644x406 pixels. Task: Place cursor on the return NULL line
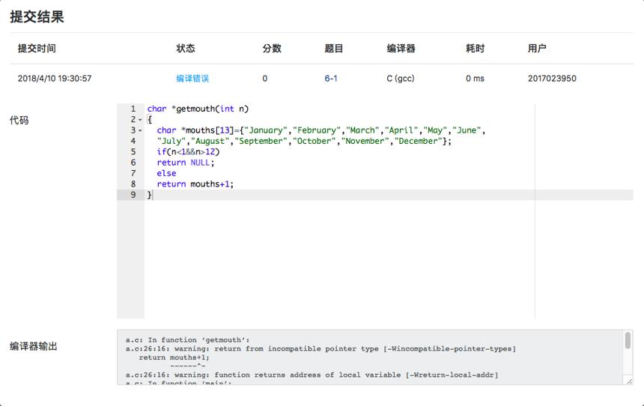click(185, 163)
